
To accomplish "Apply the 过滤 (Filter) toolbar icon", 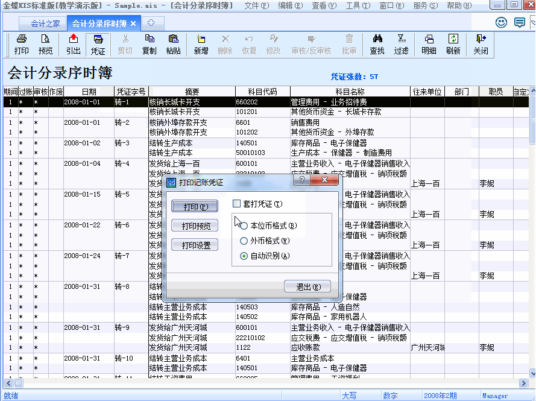I will click(x=402, y=45).
